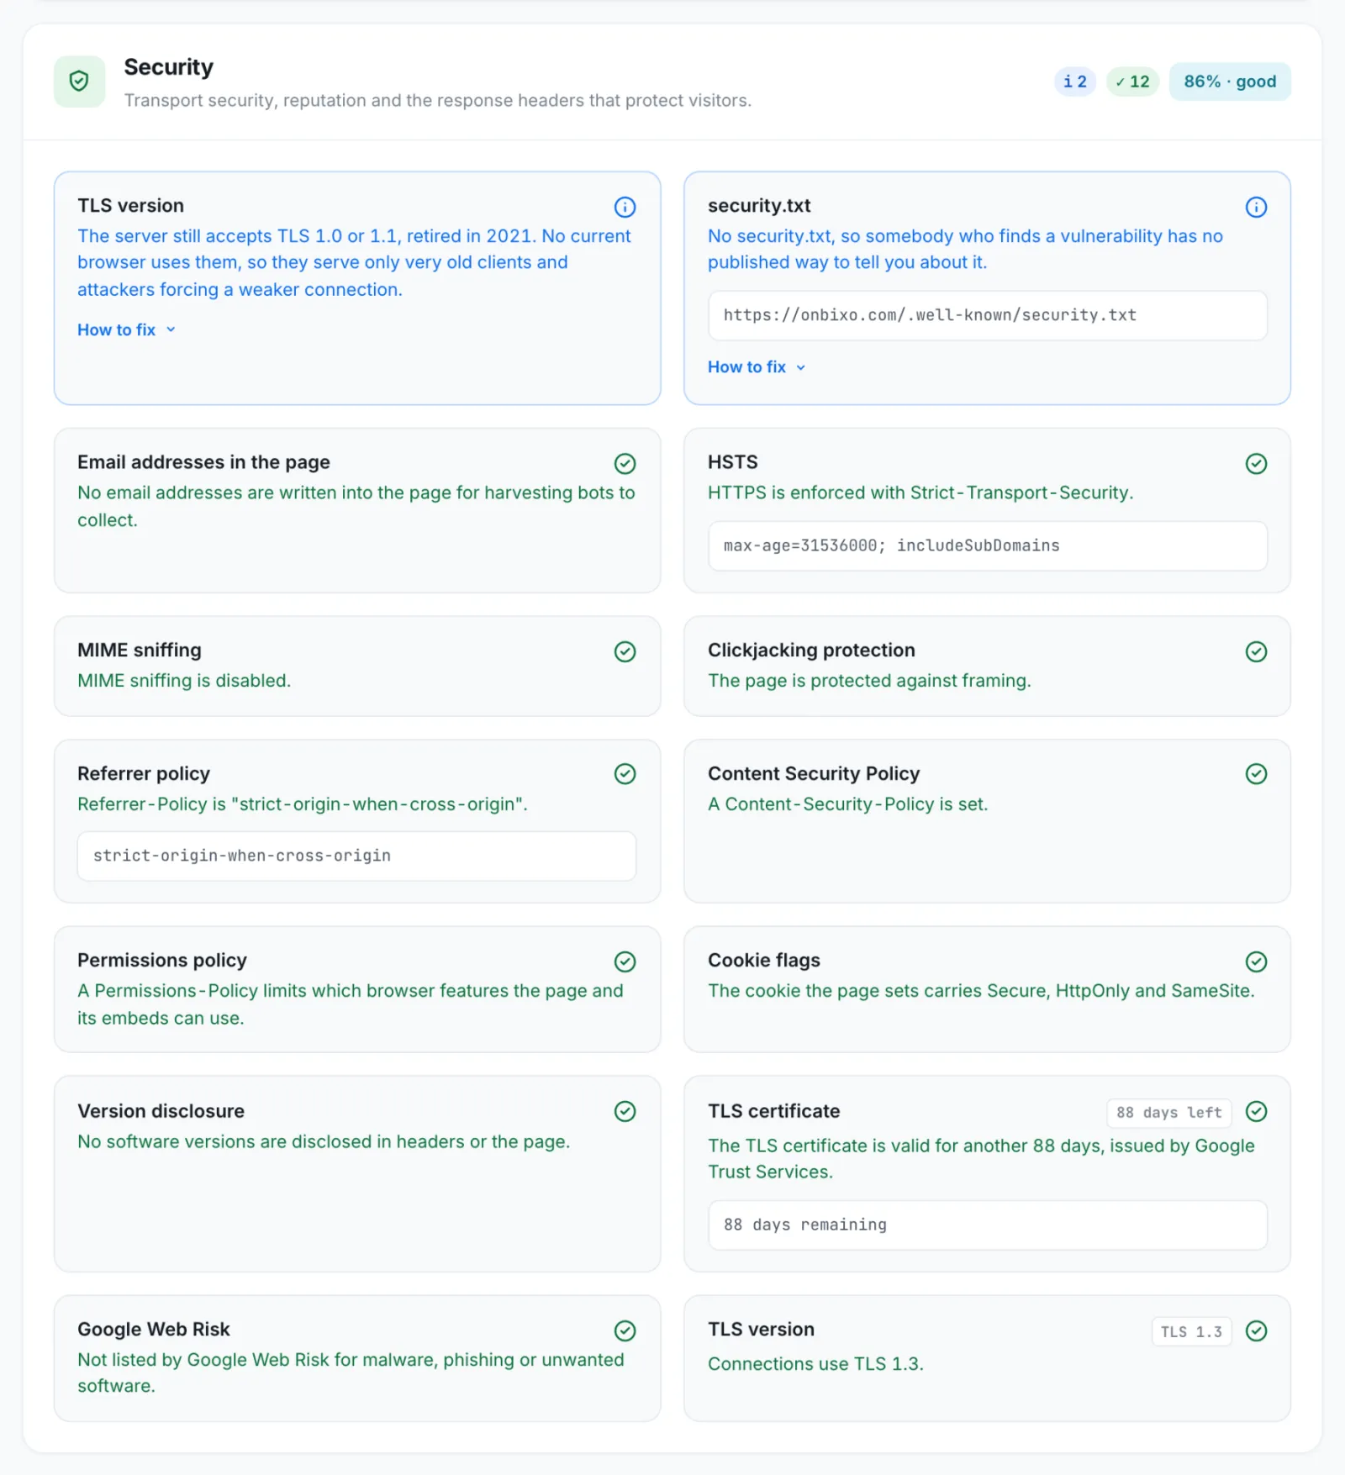Click the TLS certificate title
This screenshot has height=1475, width=1345.
tap(773, 1111)
